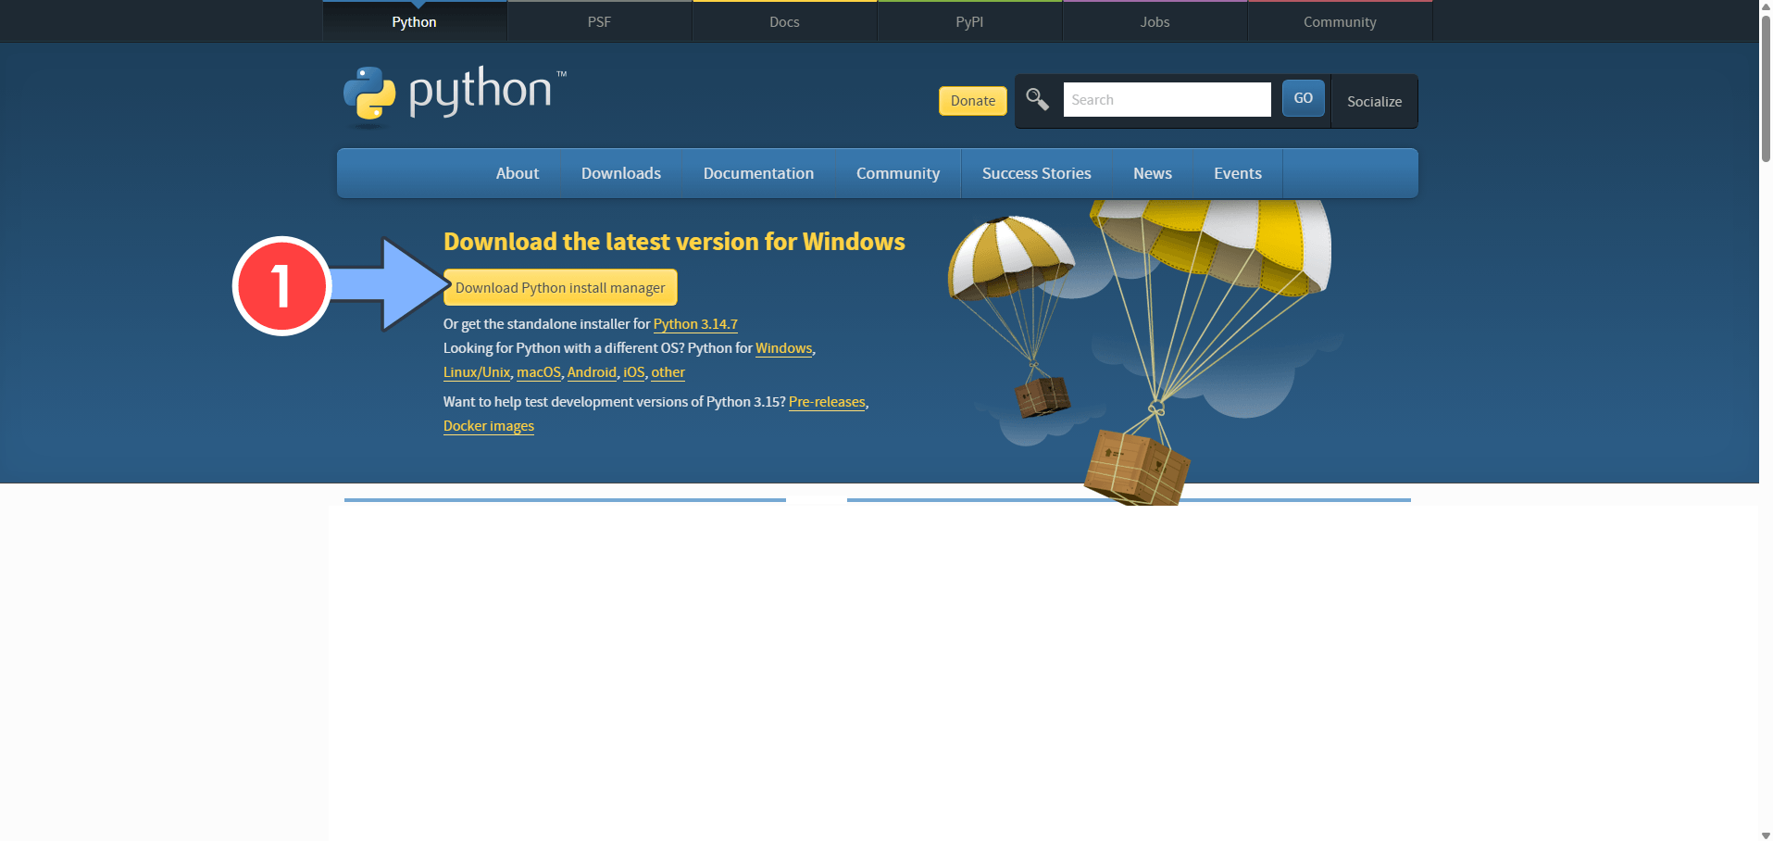Click the yellow Donate button
Screen dimensions: 1773x841
973,101
